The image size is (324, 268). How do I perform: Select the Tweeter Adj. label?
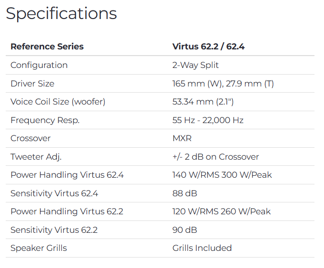point(36,157)
